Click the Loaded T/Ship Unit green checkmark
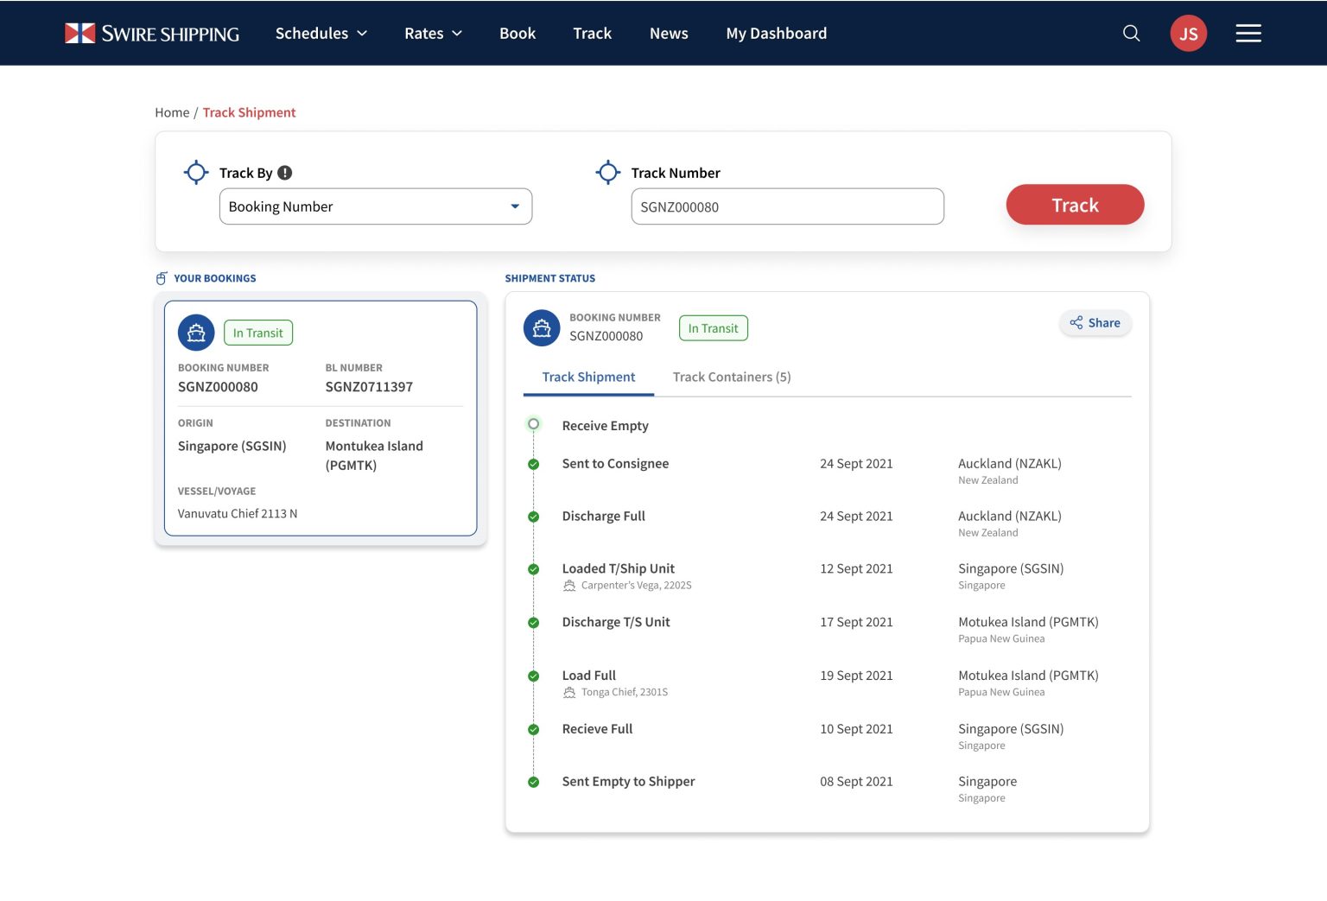Viewport: 1327px width, 901px height. [x=533, y=569]
